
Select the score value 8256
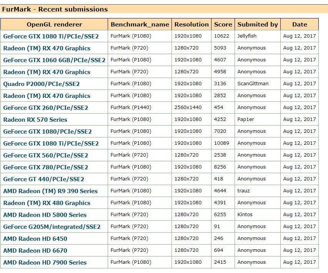click(x=220, y=167)
